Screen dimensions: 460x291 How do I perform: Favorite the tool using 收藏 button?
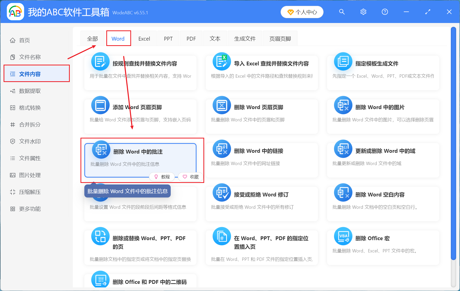pyautogui.click(x=190, y=177)
